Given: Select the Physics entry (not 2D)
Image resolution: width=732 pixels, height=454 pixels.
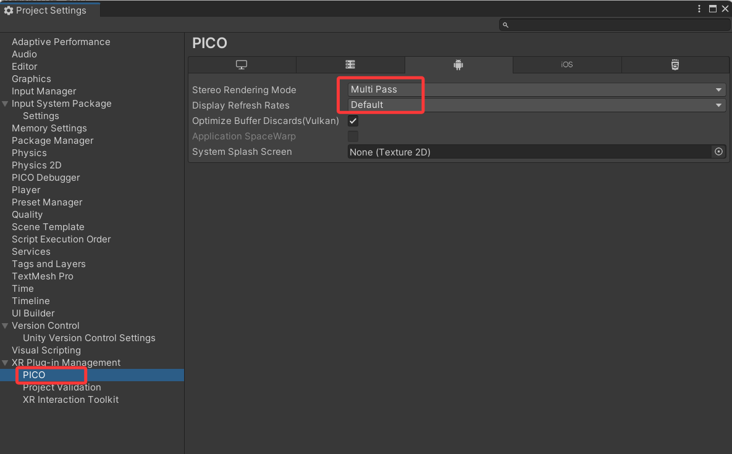Looking at the screenshot, I should (29, 153).
